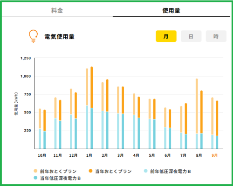Click the 電気使用量 heading
This screenshot has width=233, height=186.
coord(60,37)
